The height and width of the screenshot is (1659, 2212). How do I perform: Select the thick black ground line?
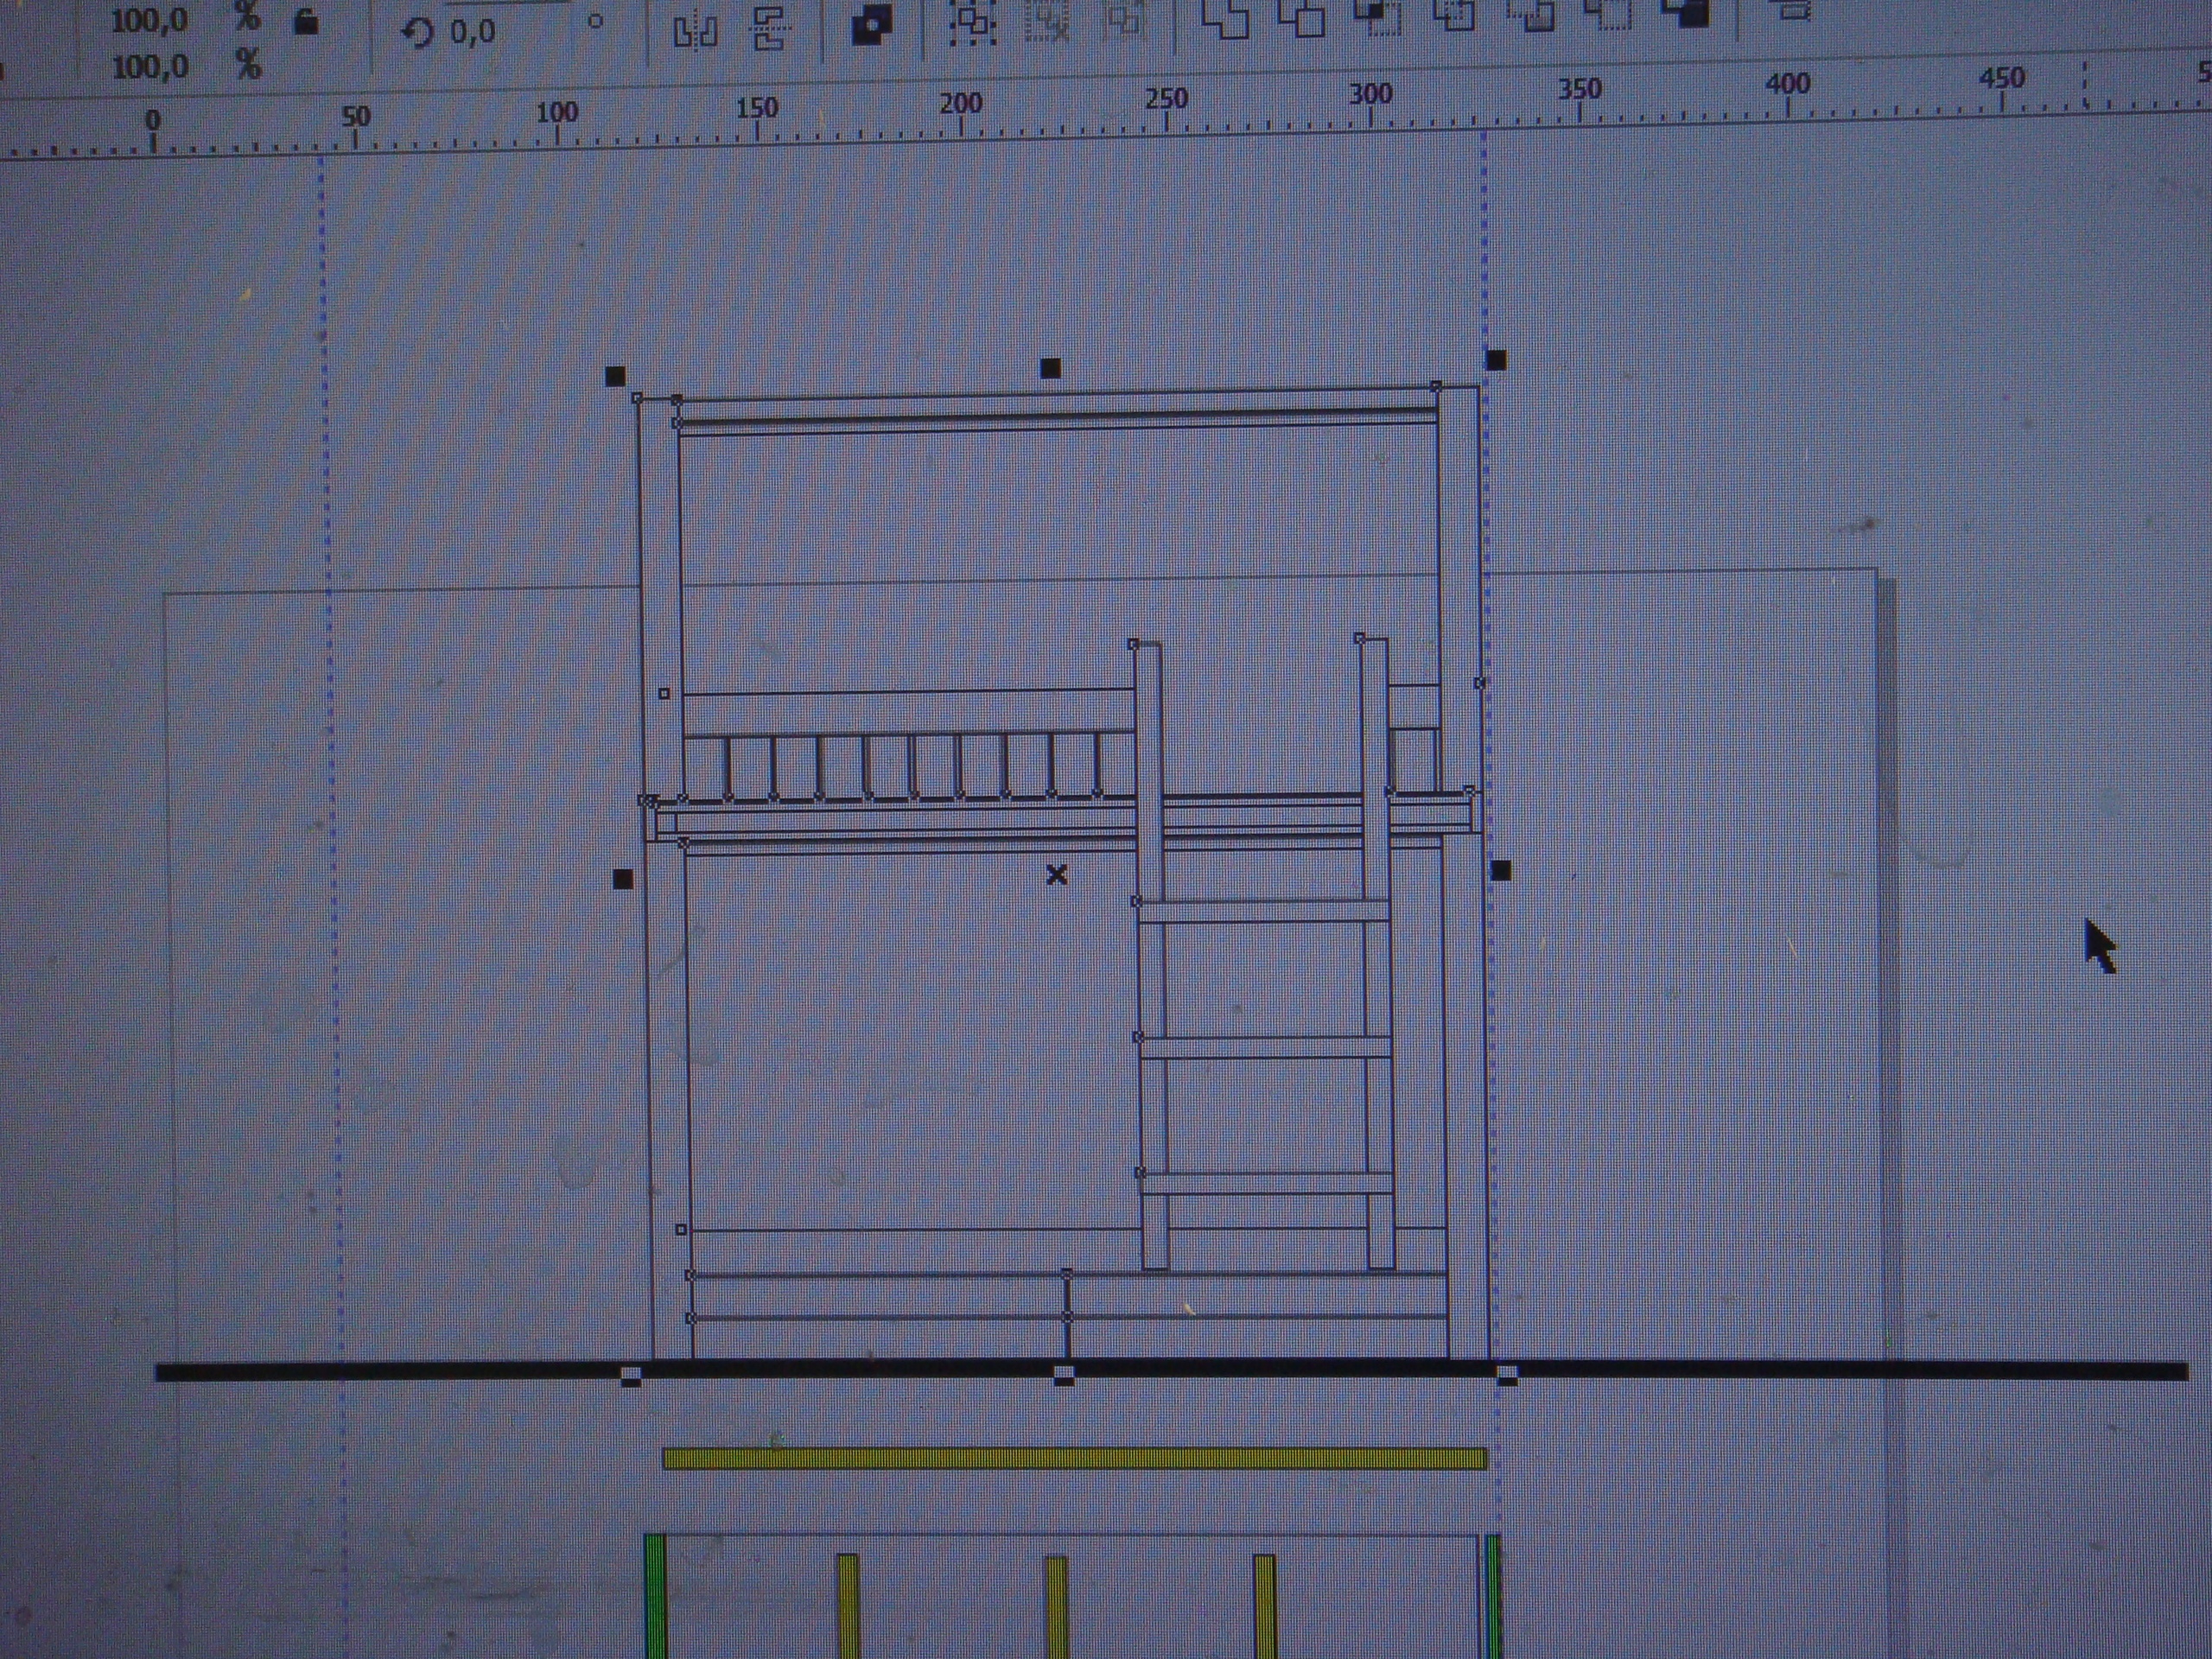click(x=1171, y=1371)
